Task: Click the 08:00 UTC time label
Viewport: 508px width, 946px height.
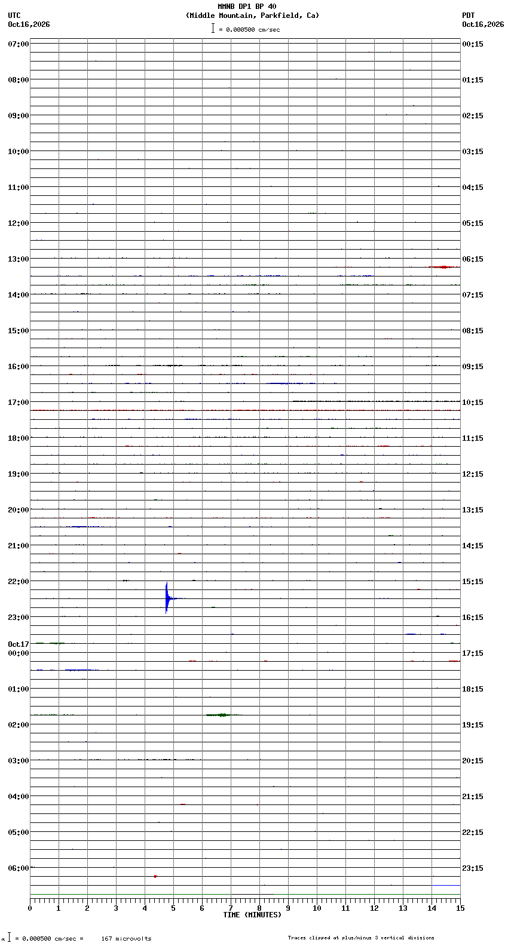Action: tap(19, 80)
